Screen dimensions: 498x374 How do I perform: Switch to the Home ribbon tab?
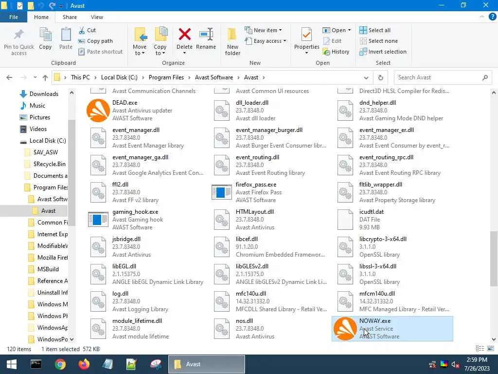[x=41, y=17]
